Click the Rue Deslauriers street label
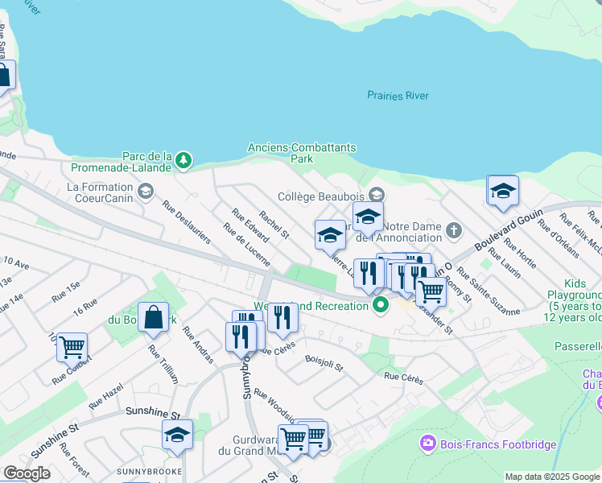This screenshot has height=483, width=602. (187, 222)
